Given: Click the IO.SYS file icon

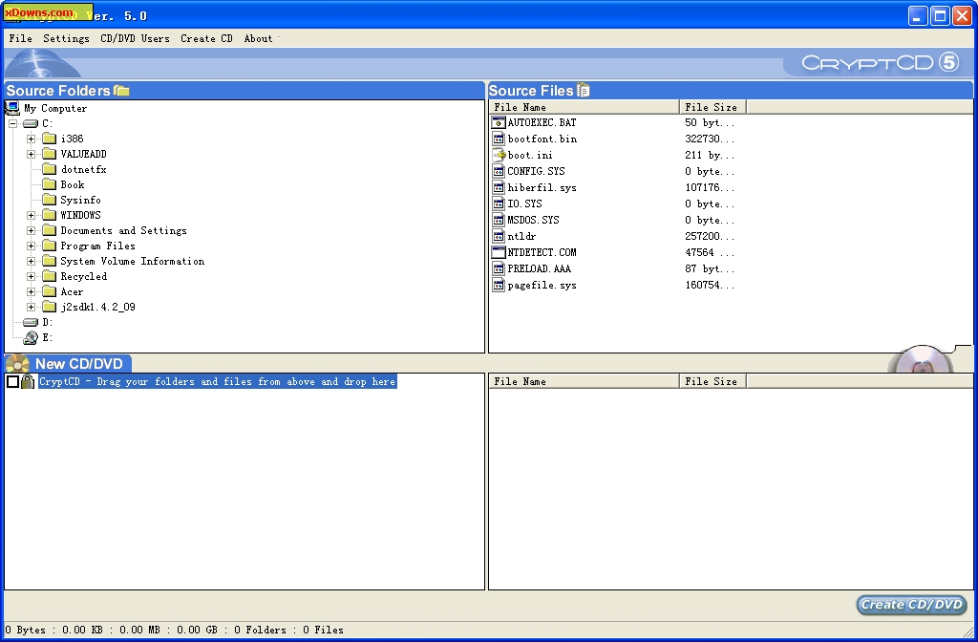Looking at the screenshot, I should 499,204.
